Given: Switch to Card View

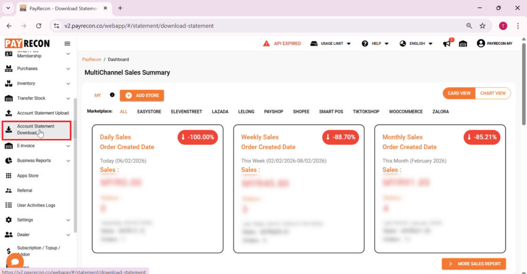Looking at the screenshot, I should point(459,93).
